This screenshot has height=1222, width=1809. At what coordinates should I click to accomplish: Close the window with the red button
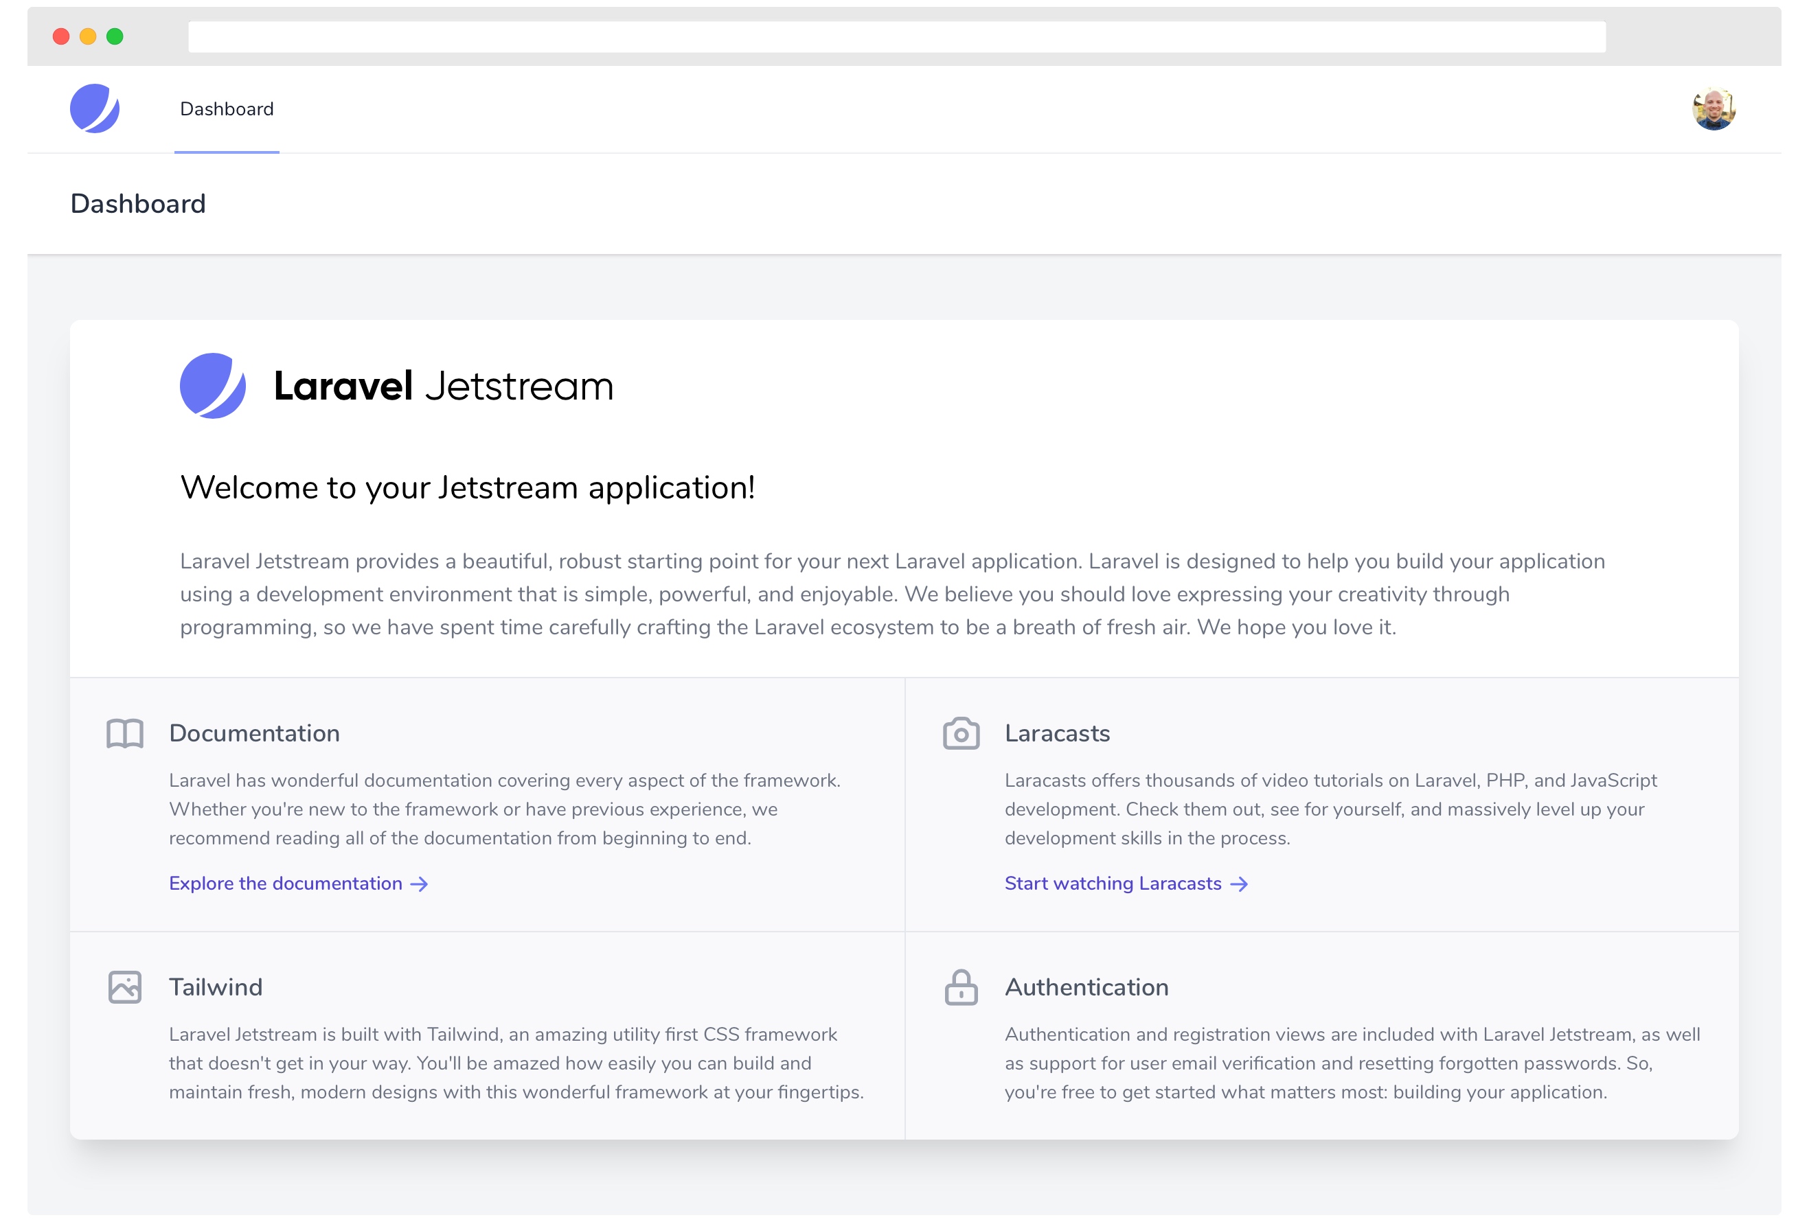tap(62, 36)
